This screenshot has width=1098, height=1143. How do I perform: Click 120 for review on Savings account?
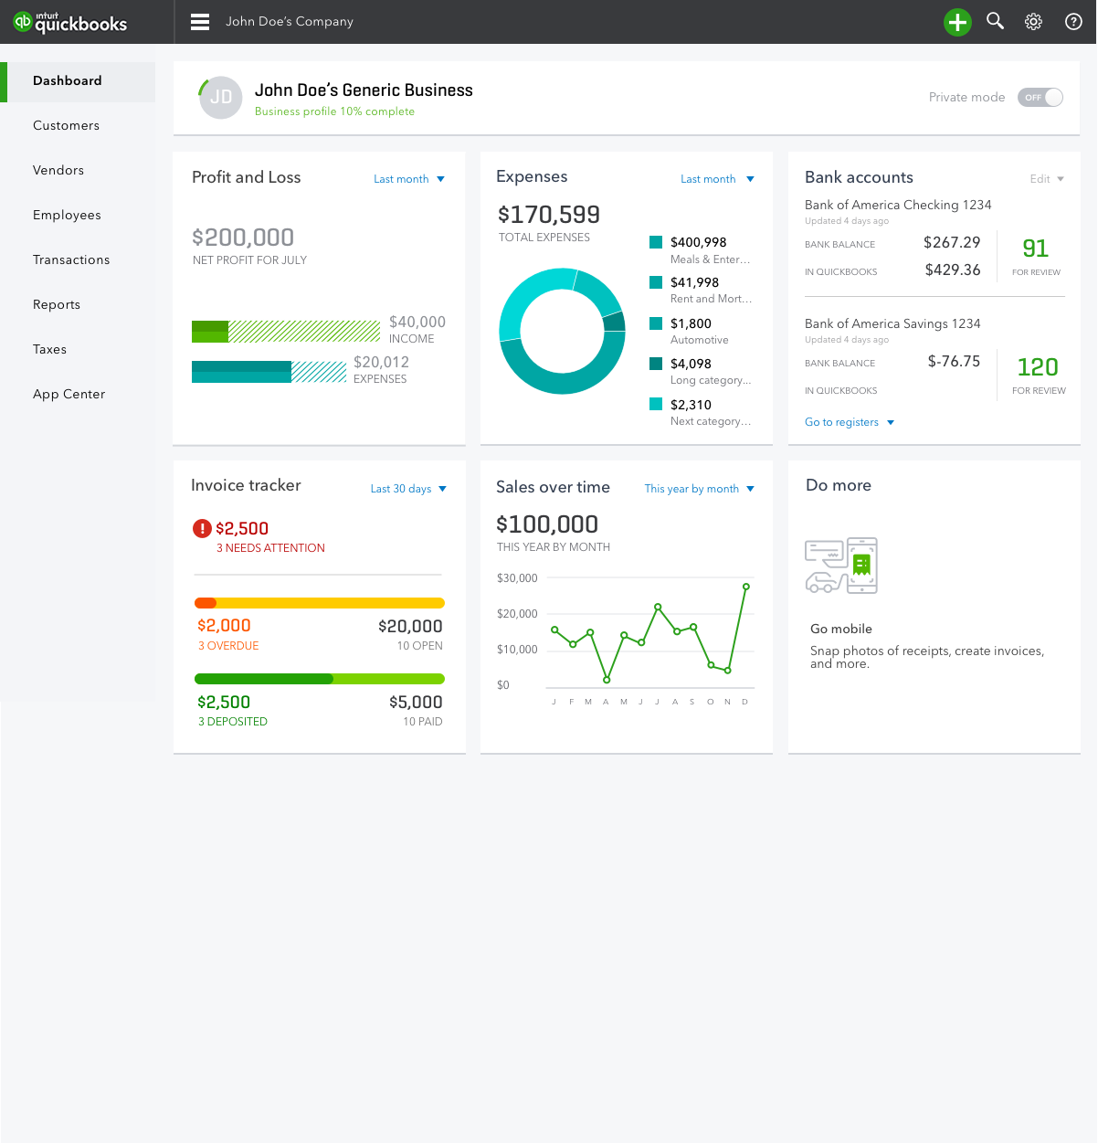[1039, 376]
